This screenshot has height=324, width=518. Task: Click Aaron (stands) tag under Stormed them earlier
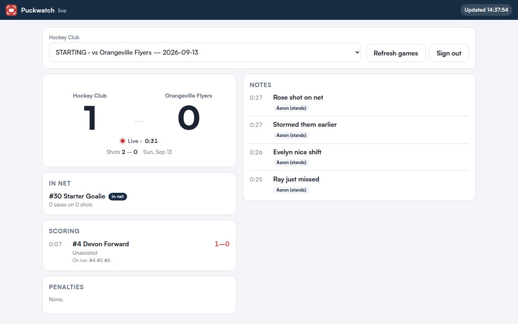tap(291, 135)
